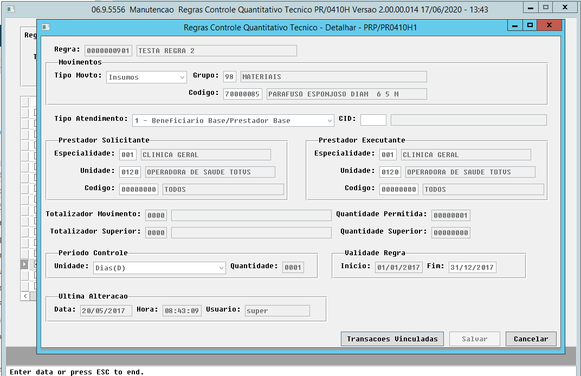Click the Grupo code field 98
Screen dimensions: 581x376
(230, 77)
